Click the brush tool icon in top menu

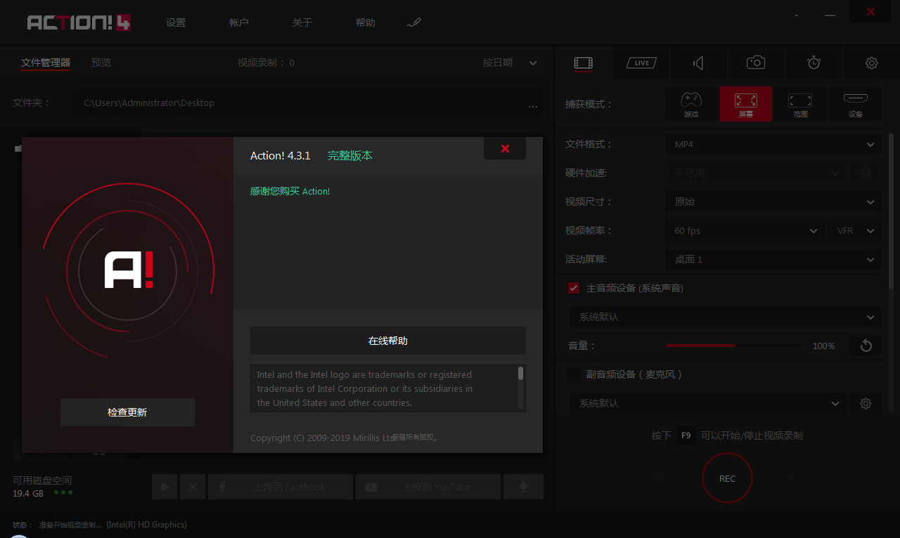coord(413,22)
